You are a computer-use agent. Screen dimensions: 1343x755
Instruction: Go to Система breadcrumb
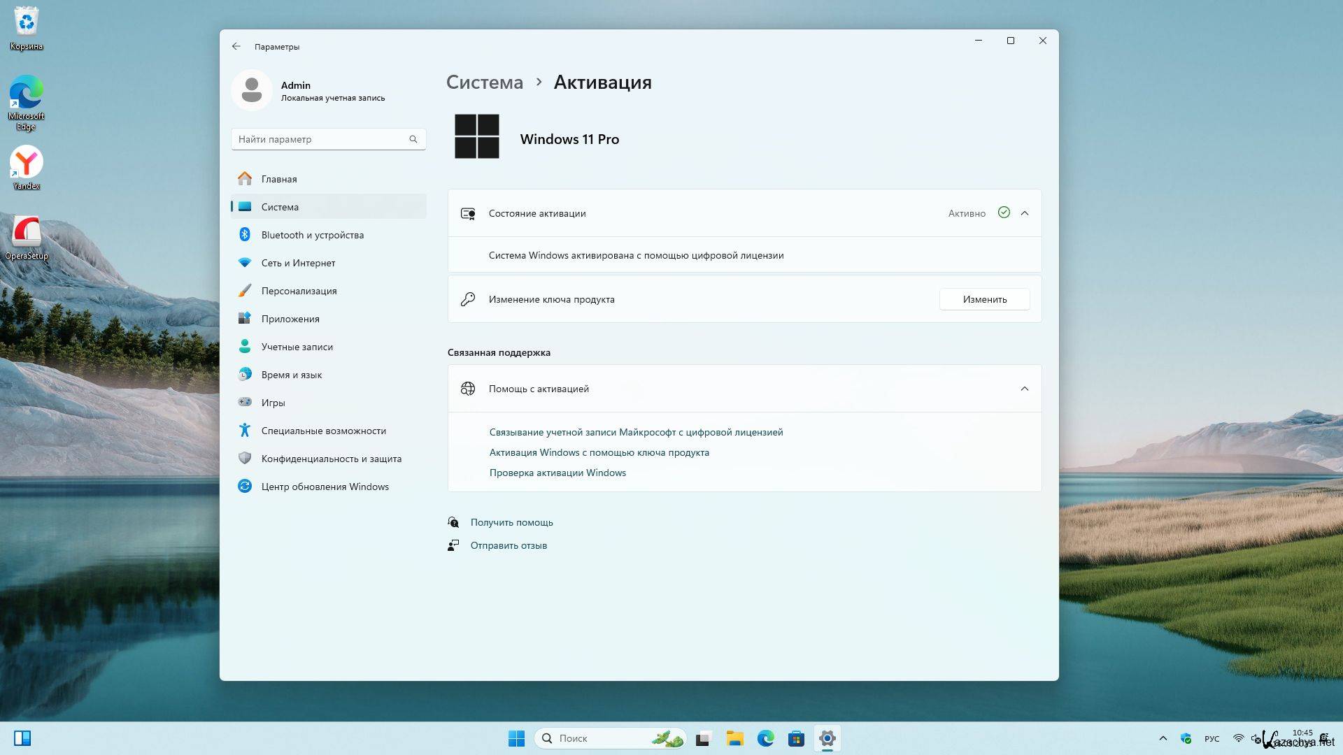click(484, 82)
